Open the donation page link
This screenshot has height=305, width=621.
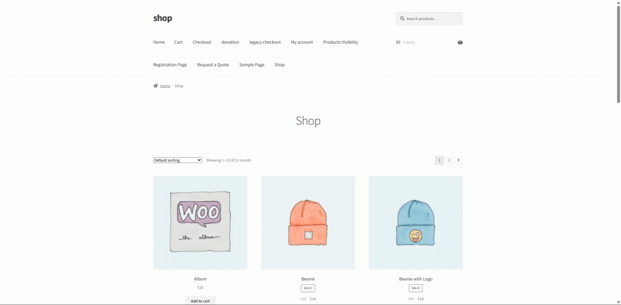[230, 42]
